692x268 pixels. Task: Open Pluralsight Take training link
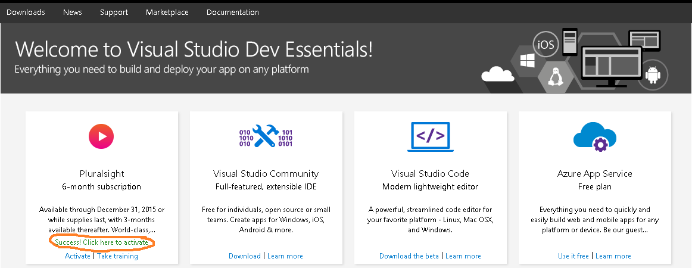pos(117,256)
